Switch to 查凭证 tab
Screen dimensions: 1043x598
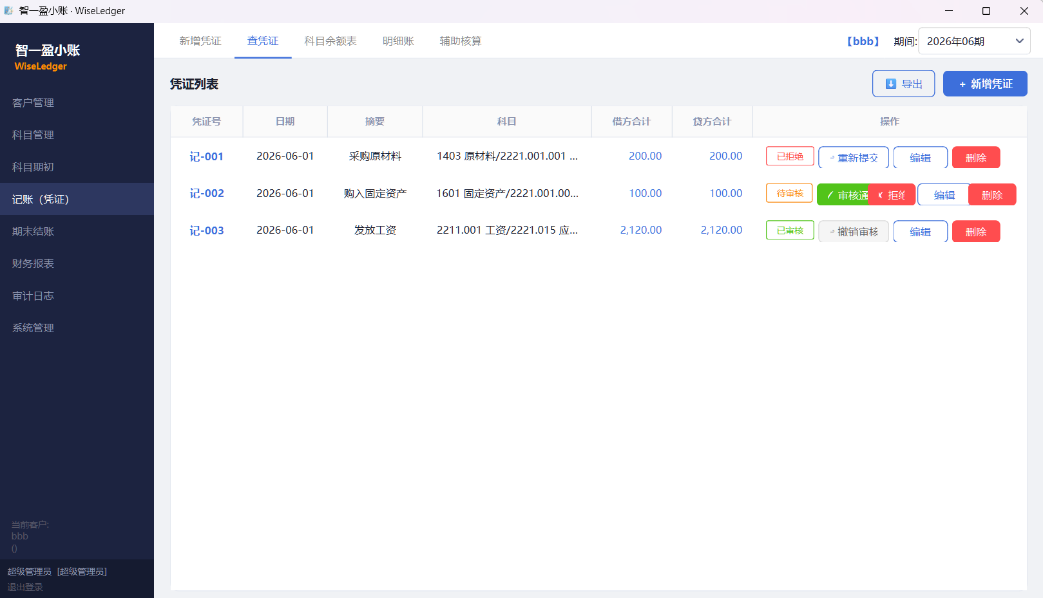pos(263,41)
